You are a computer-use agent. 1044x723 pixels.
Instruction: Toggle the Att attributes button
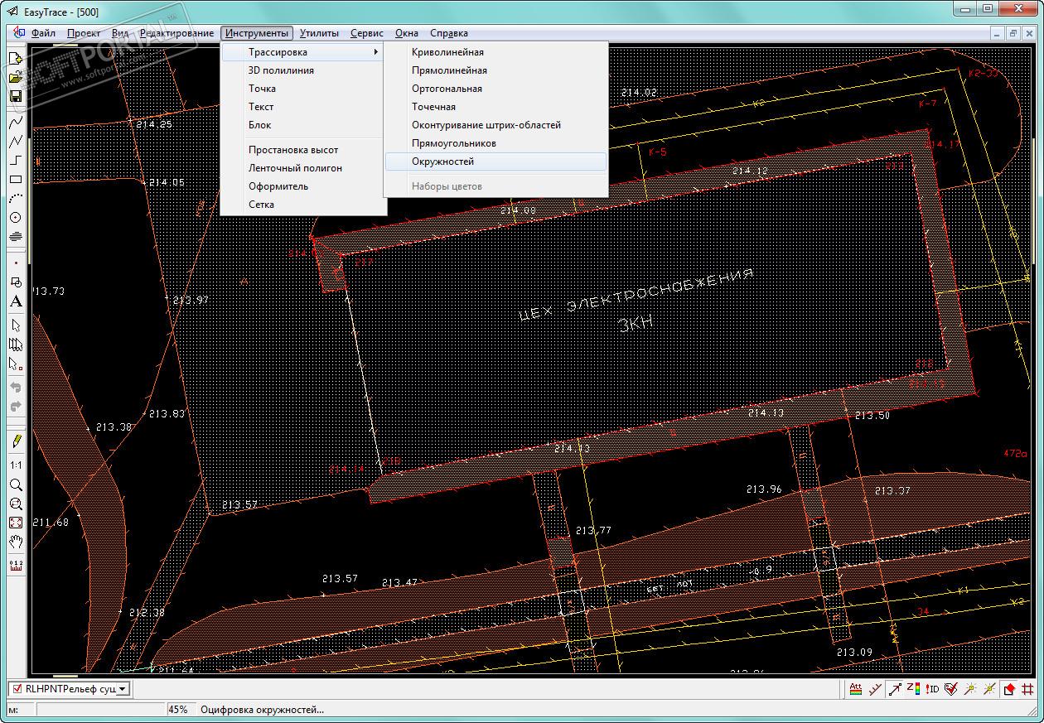point(856,689)
